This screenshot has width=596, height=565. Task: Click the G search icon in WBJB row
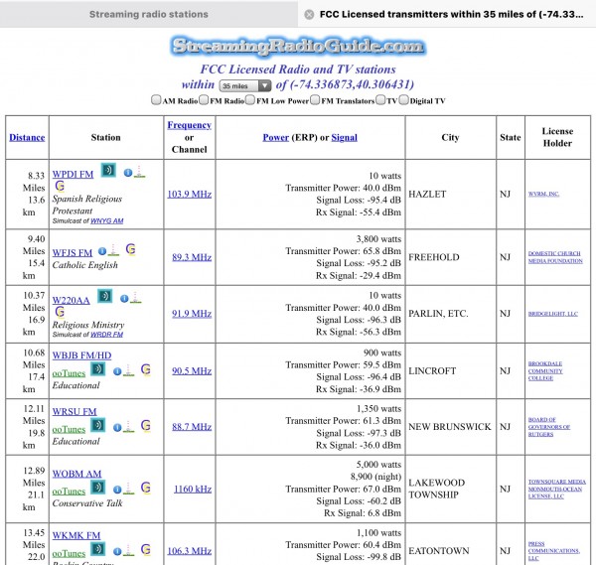tap(146, 369)
